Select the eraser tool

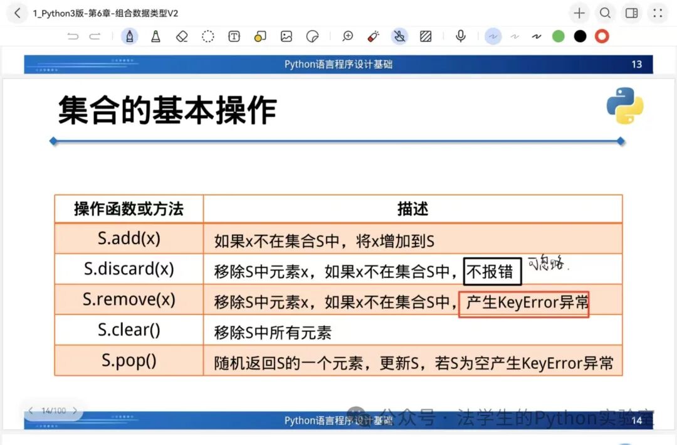click(182, 36)
